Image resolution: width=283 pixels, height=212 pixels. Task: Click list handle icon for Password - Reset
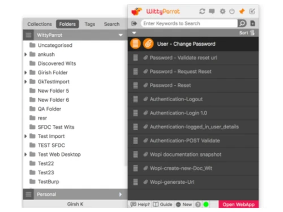tap(135, 85)
